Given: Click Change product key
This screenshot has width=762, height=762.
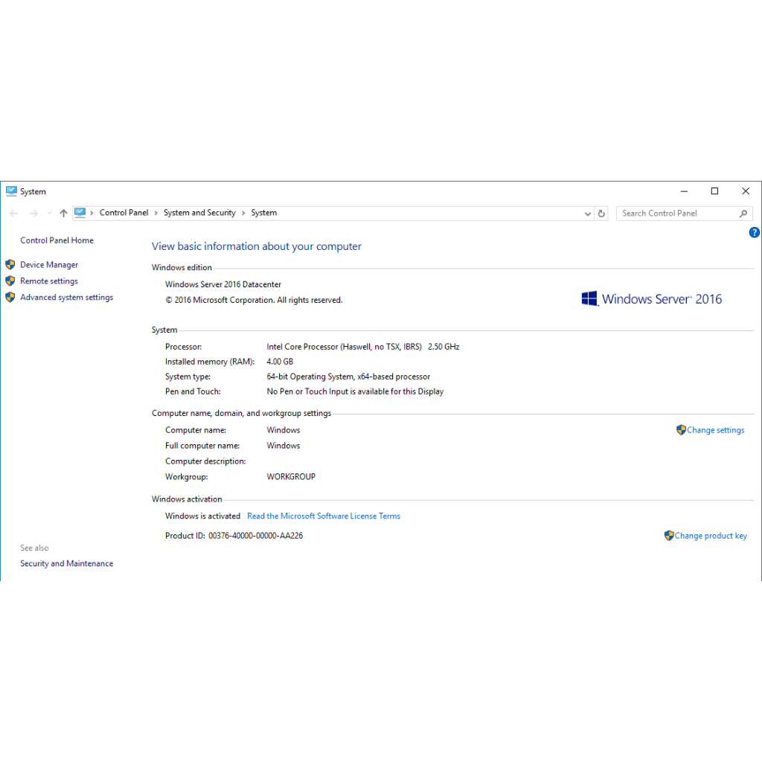Looking at the screenshot, I should point(710,536).
